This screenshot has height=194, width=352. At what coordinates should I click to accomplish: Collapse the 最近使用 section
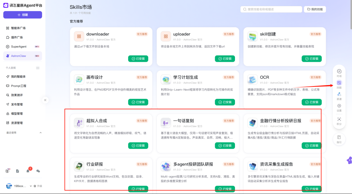40,133
